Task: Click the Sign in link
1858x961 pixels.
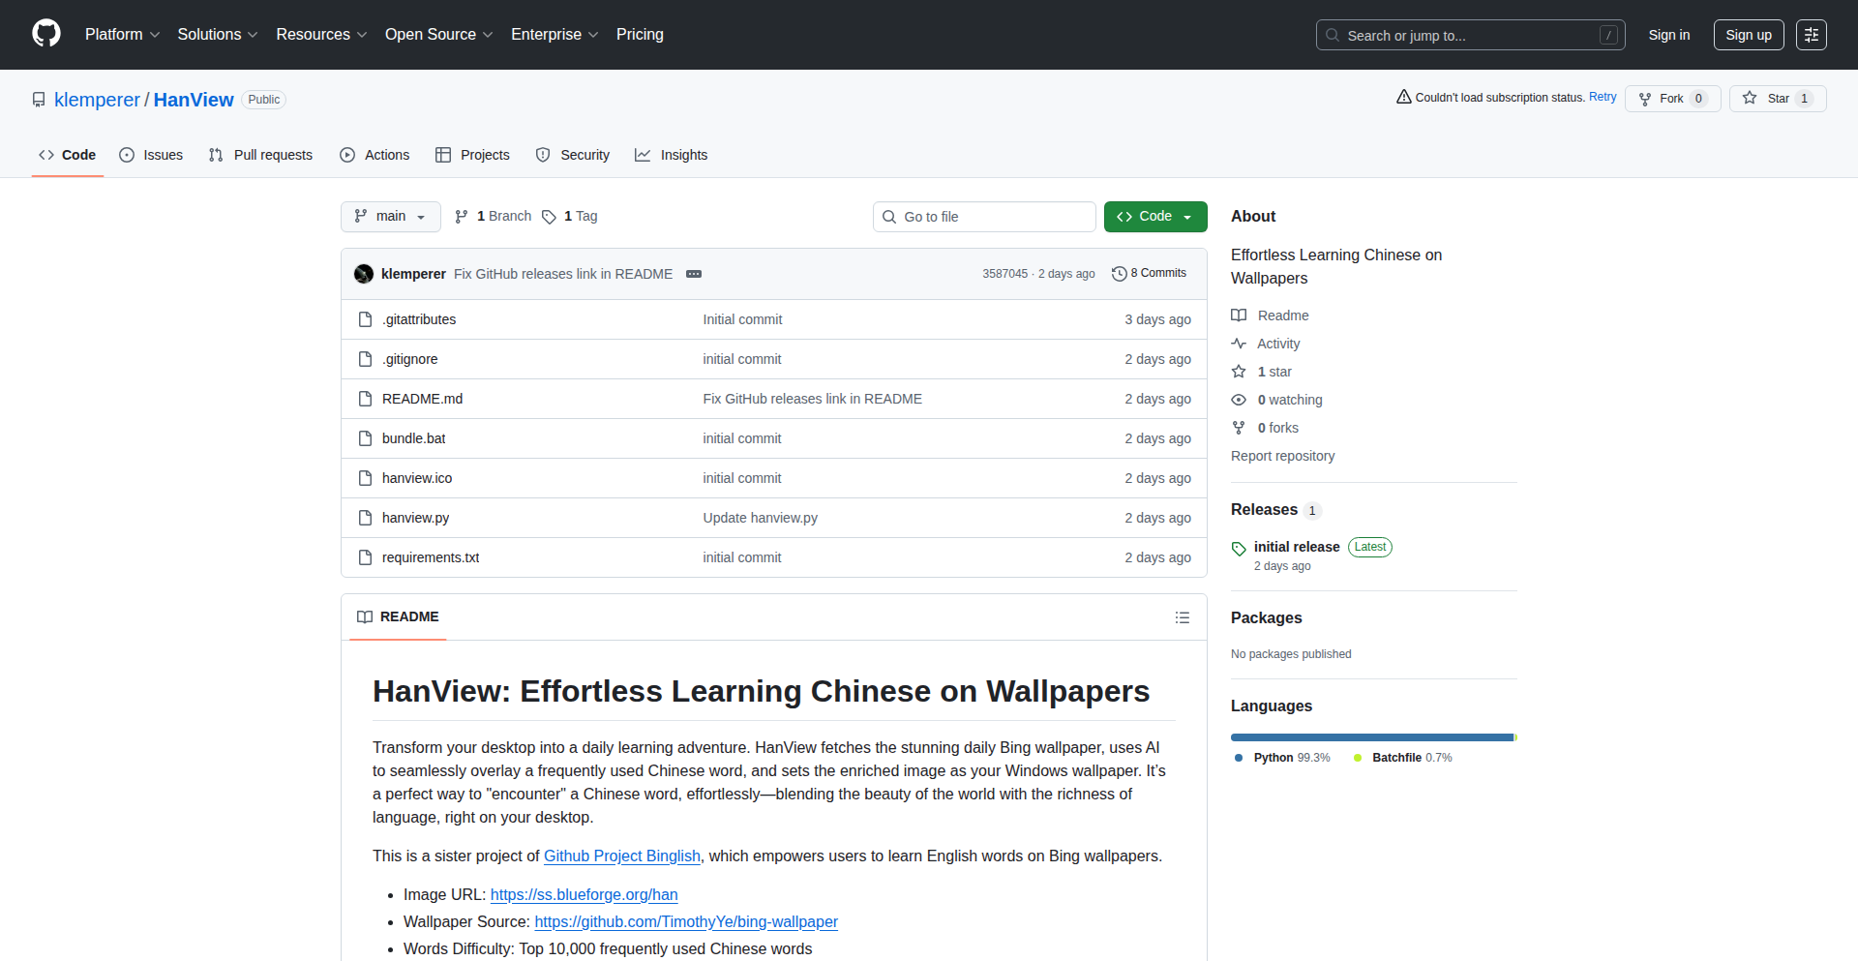Action: tap(1669, 35)
